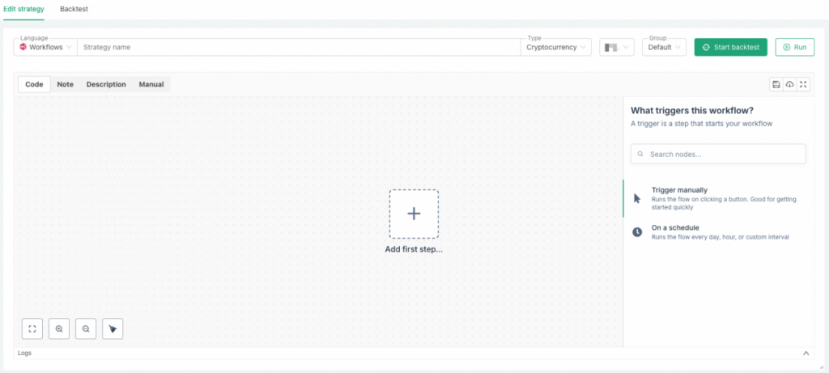Open the Note tab
829x373 pixels.
tap(65, 84)
